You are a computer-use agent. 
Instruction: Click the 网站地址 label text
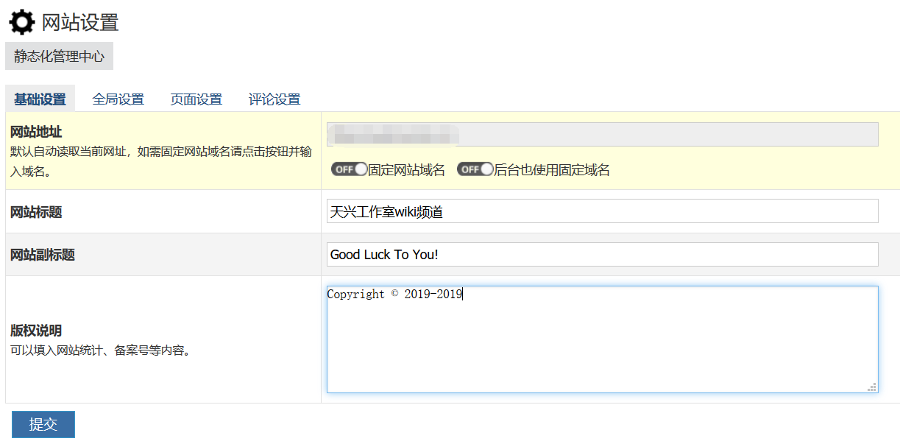36,133
